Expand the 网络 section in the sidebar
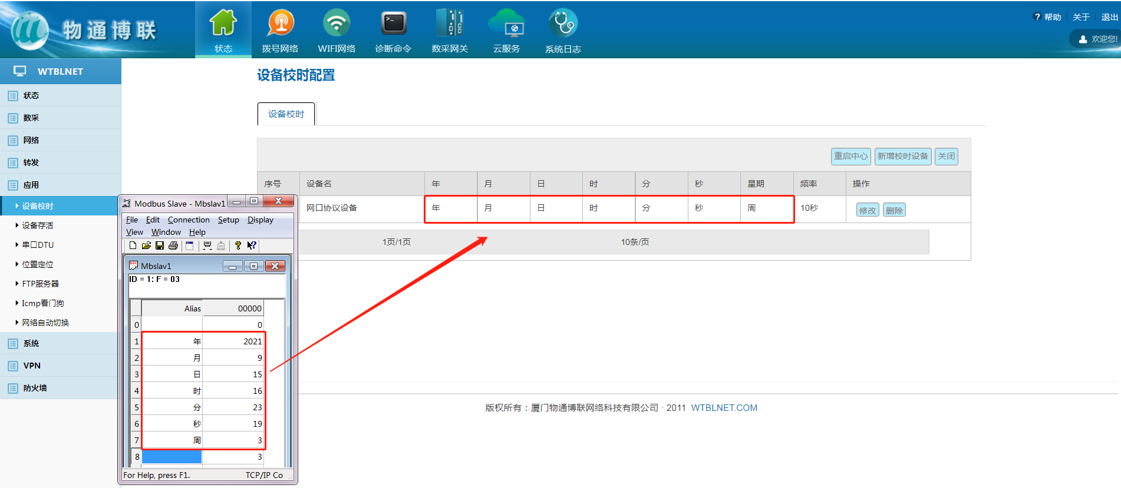Screen dimensions: 1121x488 tap(31, 140)
